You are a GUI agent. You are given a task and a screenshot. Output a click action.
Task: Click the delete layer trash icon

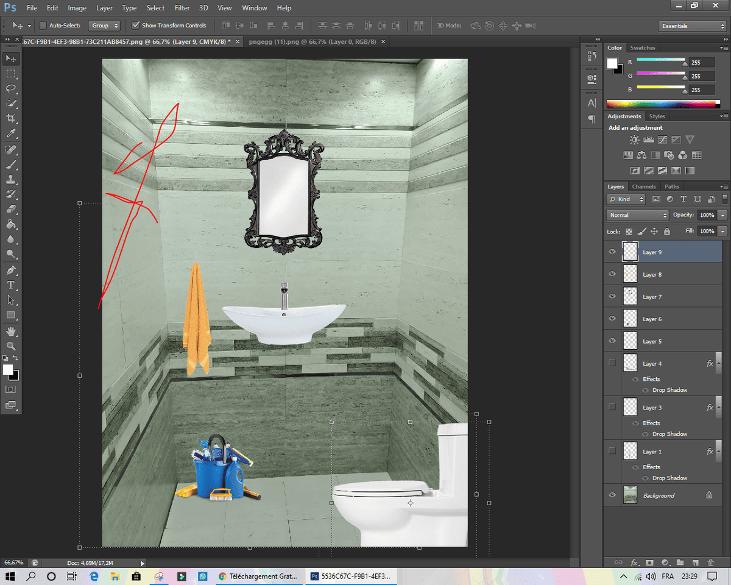click(710, 562)
